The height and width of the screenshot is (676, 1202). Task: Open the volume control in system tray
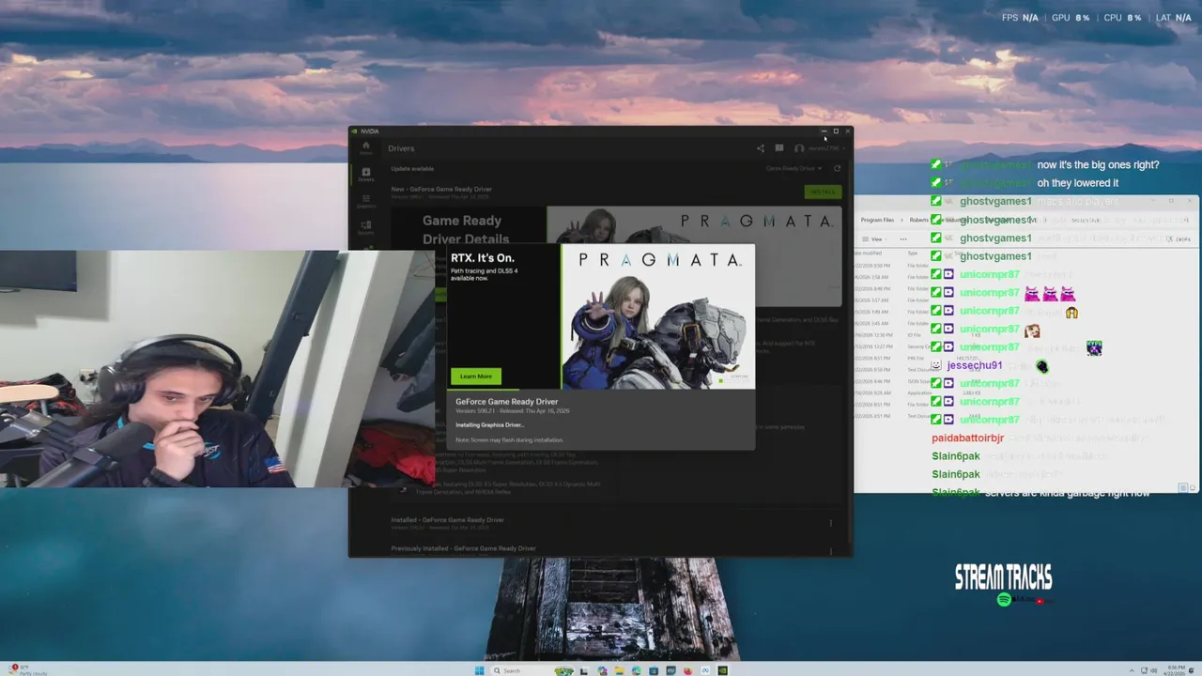[x=1153, y=670]
